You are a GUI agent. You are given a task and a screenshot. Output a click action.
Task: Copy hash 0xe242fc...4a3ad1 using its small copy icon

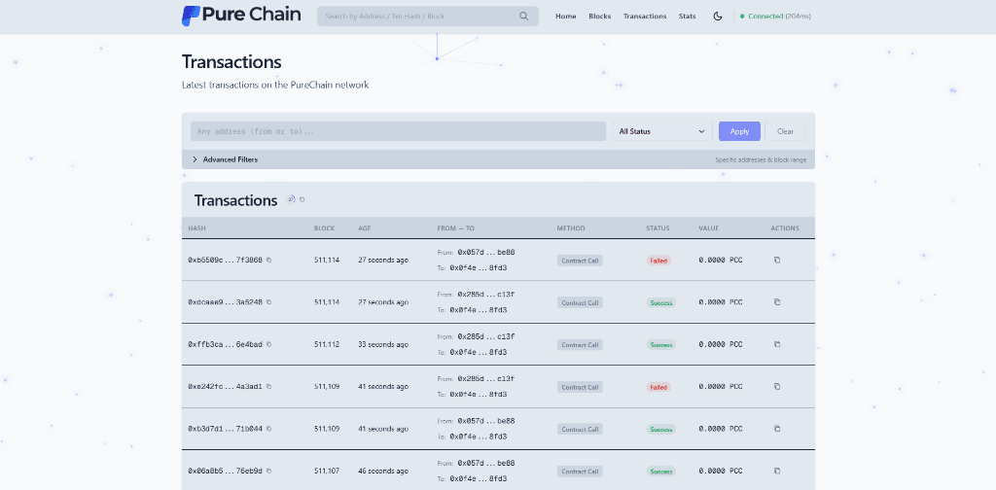(x=268, y=387)
